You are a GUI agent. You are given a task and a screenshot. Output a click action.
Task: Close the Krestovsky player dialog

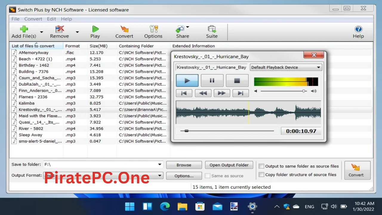click(x=314, y=55)
